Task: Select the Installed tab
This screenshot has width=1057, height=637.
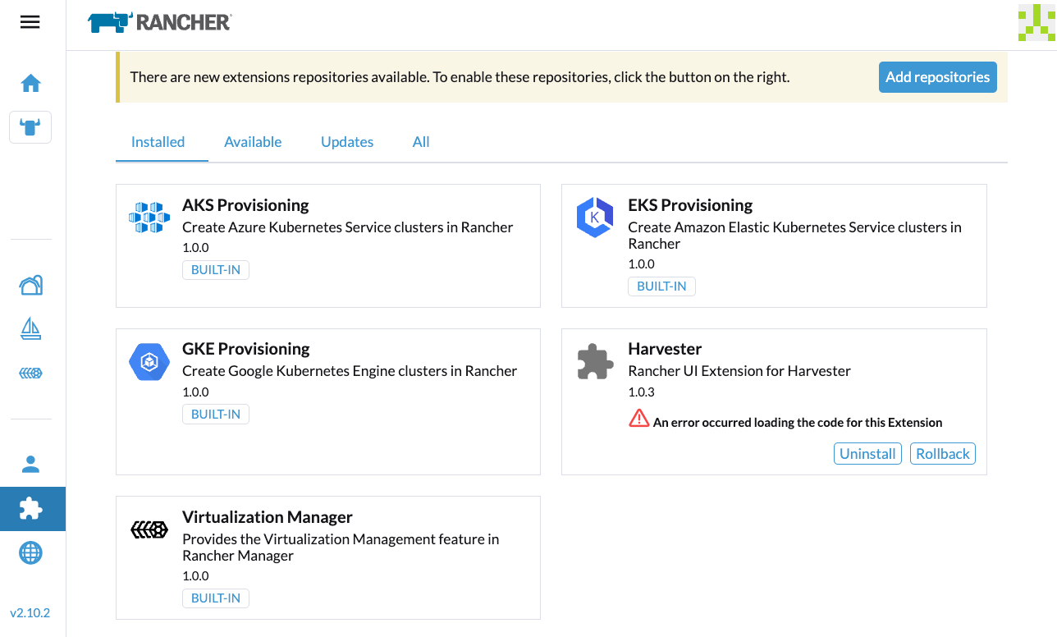Action: pos(158,142)
